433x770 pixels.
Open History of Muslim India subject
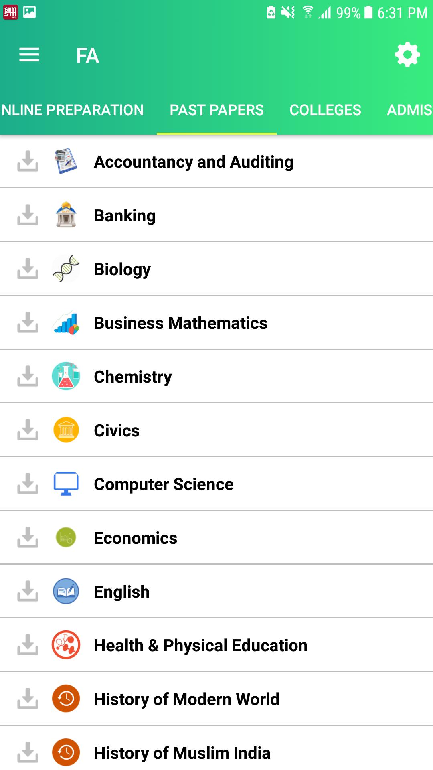click(182, 753)
